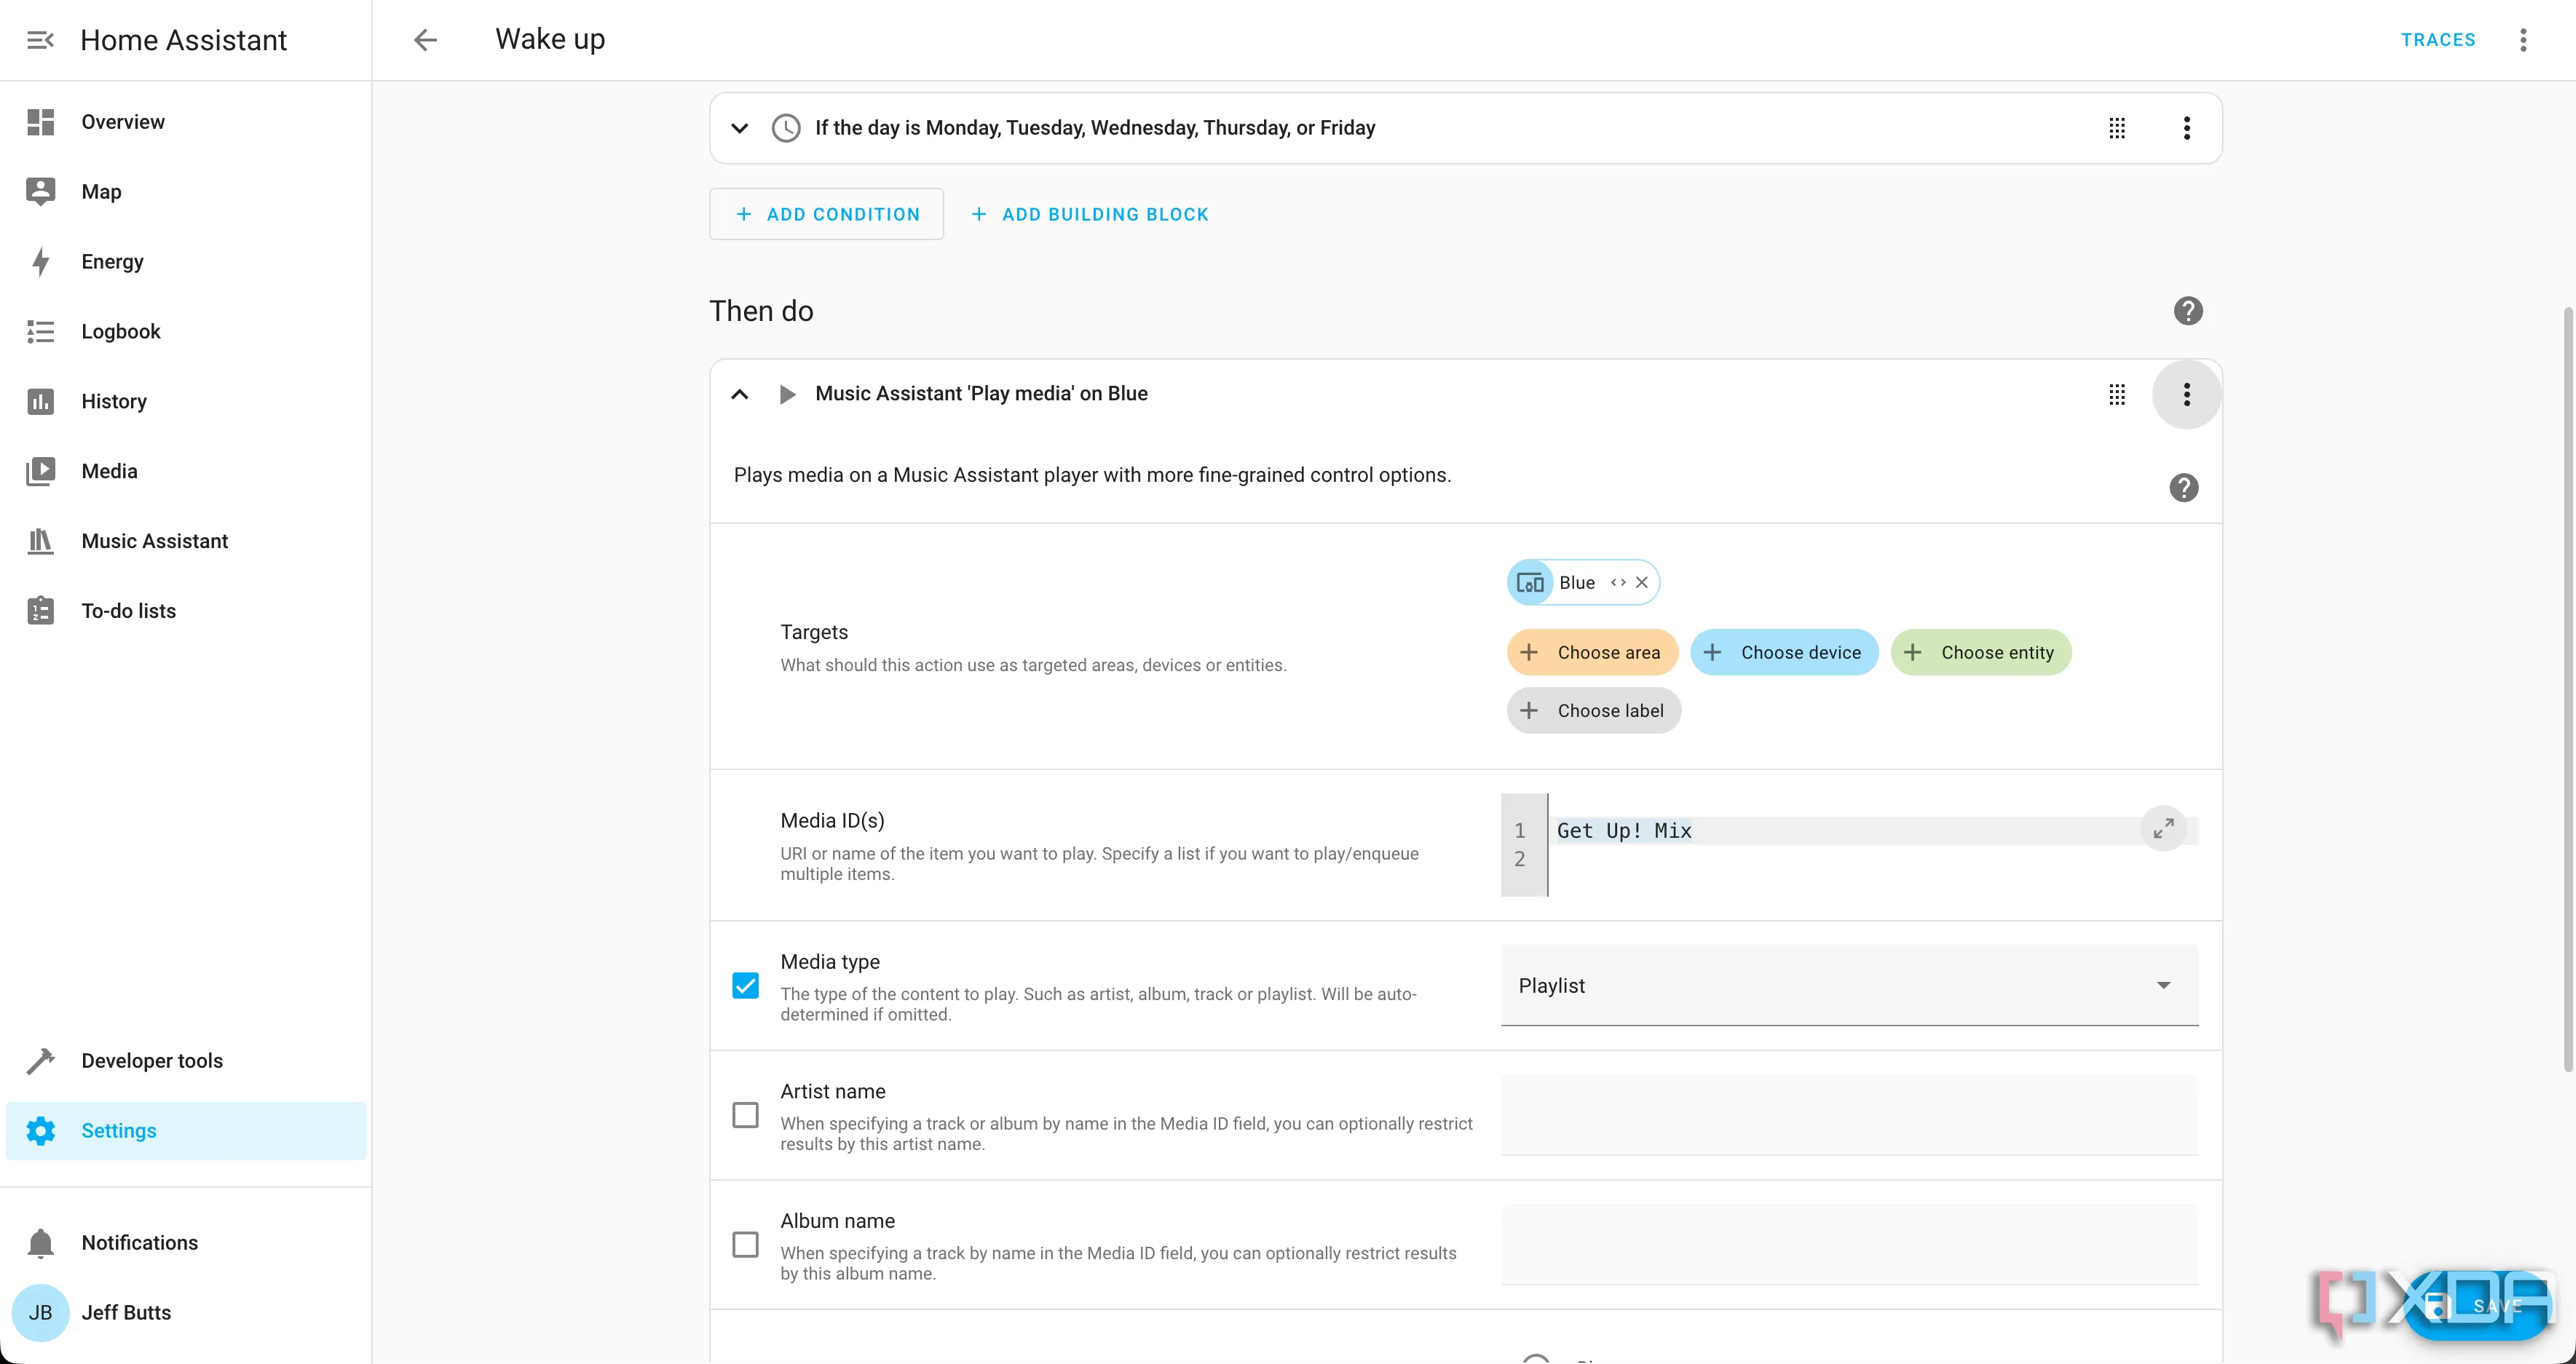
Task: Click the Map person-pin icon
Action: click(x=40, y=192)
